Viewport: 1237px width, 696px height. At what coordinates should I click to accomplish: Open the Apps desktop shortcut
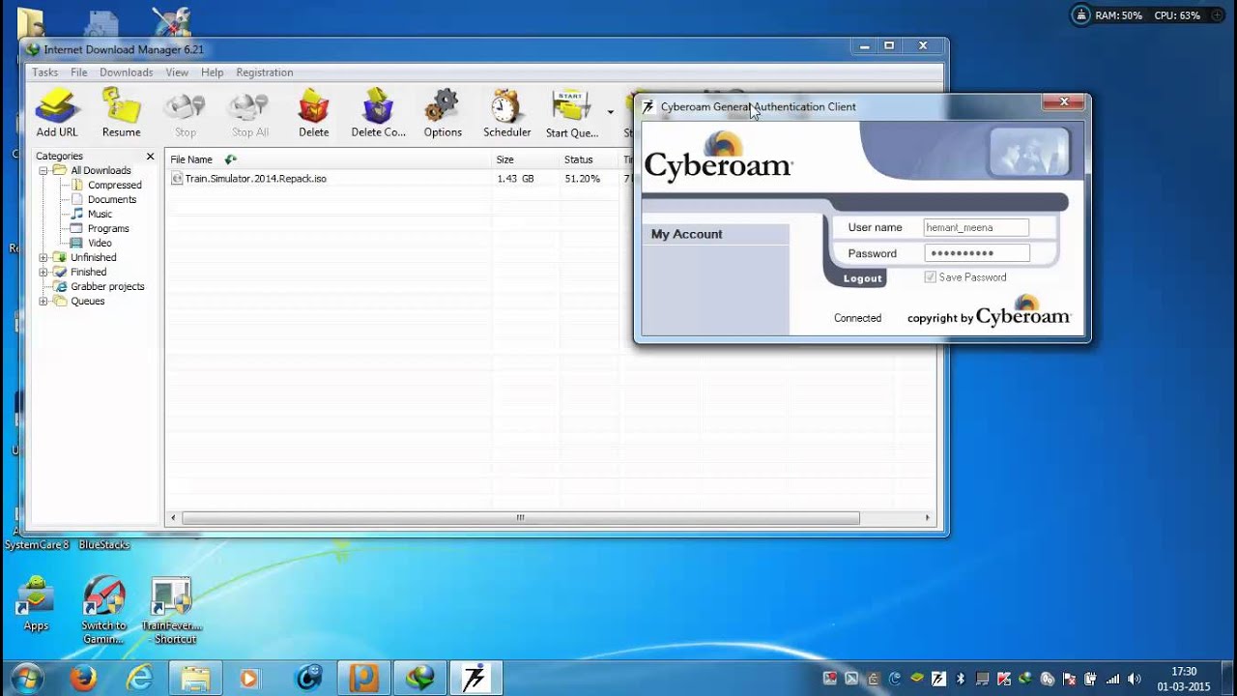[x=36, y=604]
